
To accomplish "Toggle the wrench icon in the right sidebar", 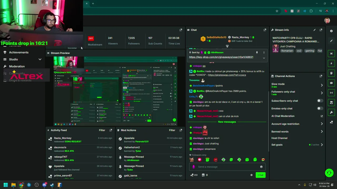I will click(331, 112).
